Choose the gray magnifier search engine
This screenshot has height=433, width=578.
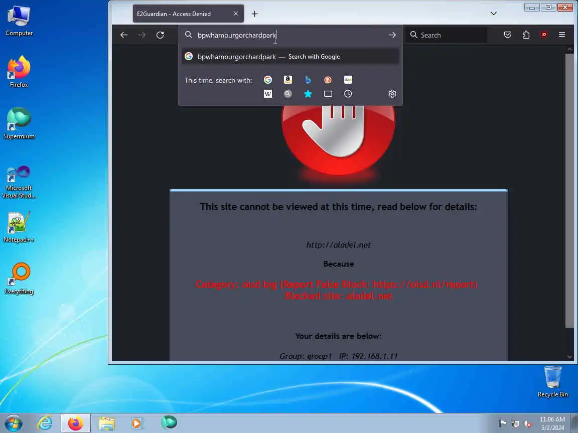pyautogui.click(x=288, y=94)
